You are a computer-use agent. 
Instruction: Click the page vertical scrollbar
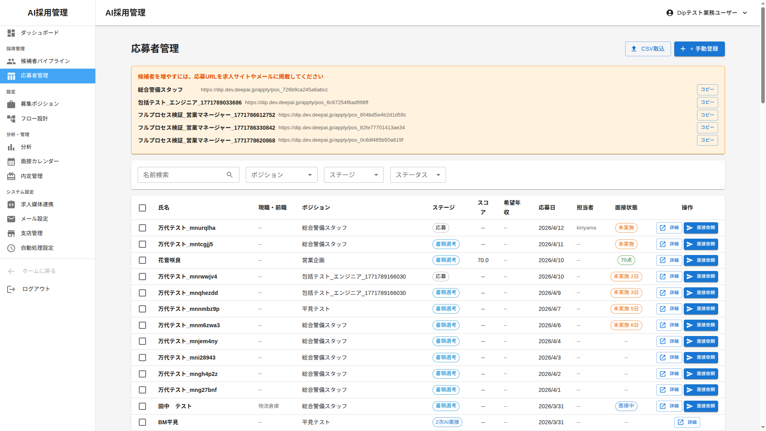[x=763, y=56]
